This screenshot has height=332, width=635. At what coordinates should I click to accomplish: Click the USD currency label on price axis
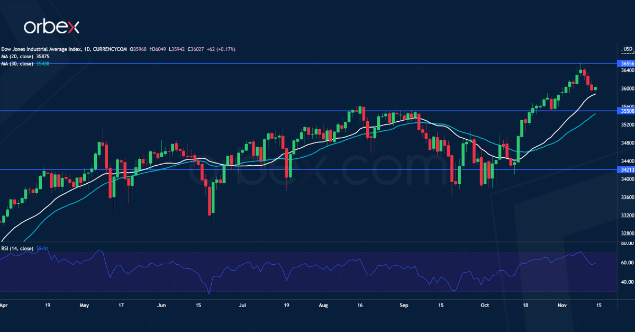tap(628, 50)
